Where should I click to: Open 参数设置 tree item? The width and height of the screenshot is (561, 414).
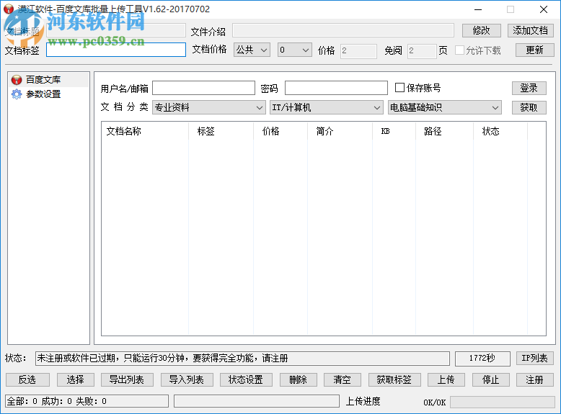pos(43,94)
